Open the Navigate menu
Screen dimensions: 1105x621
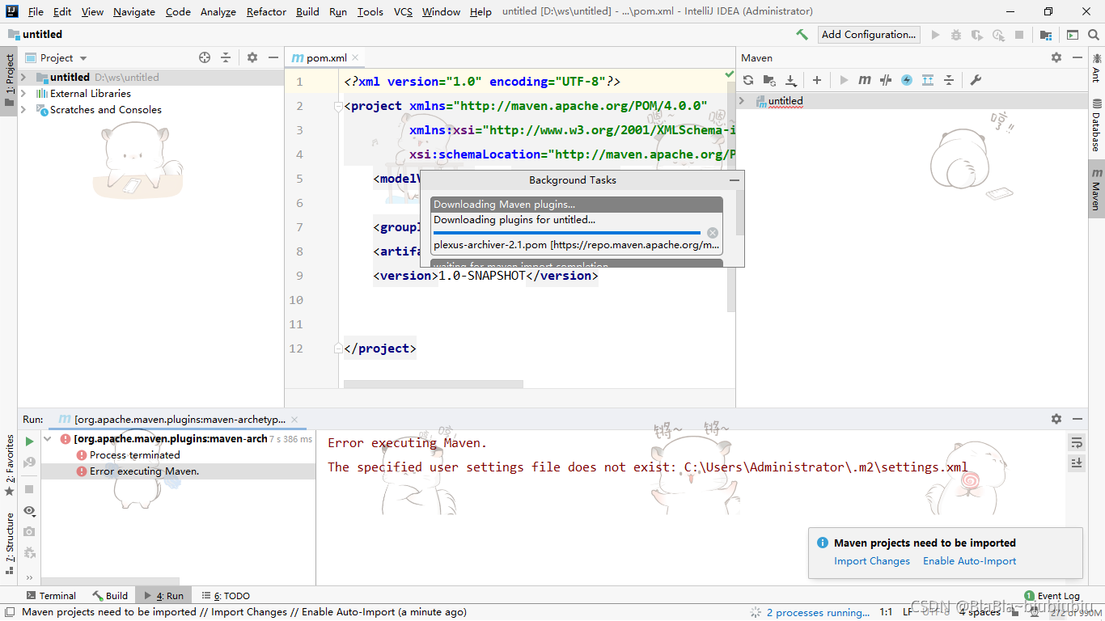(135, 11)
